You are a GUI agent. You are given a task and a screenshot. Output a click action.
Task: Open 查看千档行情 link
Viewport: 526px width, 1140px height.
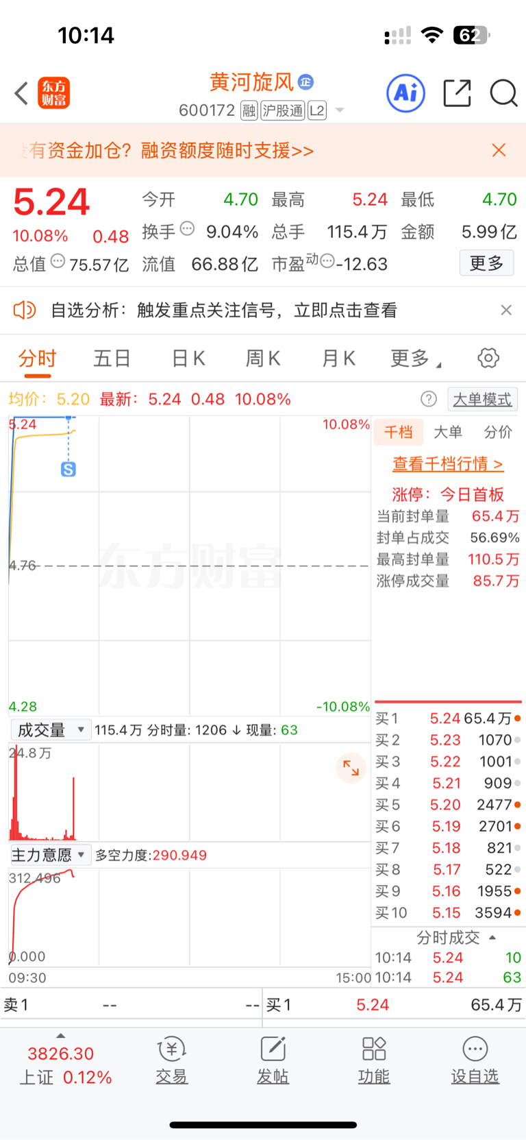pos(448,464)
